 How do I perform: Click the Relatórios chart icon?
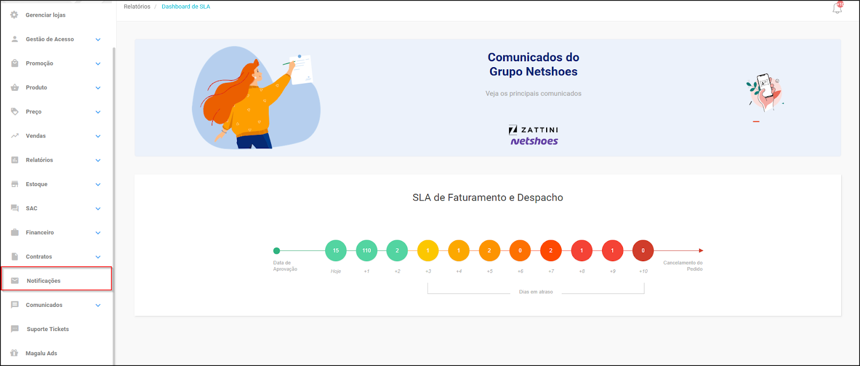pyautogui.click(x=15, y=160)
